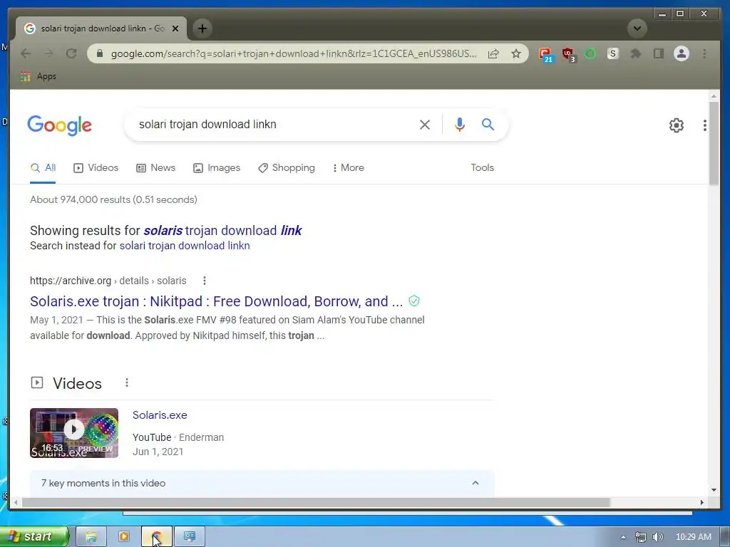Open Google apps dots beside settings gear
The height and width of the screenshot is (547, 730).
pos(705,125)
